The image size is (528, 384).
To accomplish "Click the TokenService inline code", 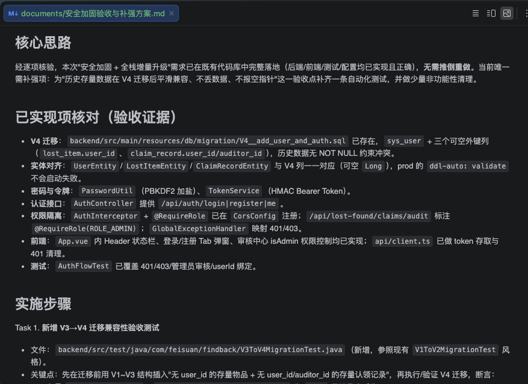I will coord(234,191).
